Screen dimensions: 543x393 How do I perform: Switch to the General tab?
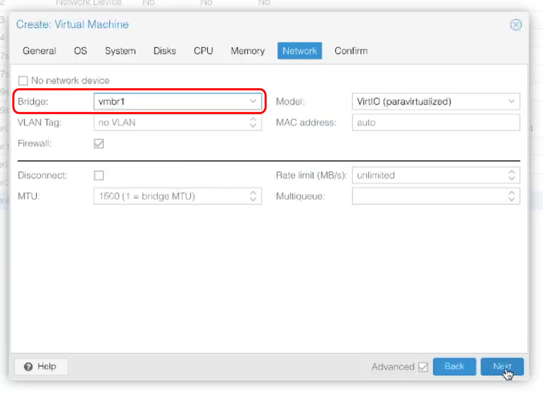39,51
